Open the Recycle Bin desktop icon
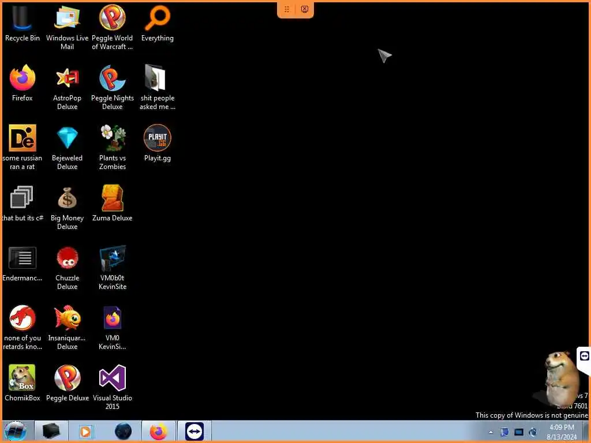Image resolution: width=591 pixels, height=443 pixels. click(23, 23)
